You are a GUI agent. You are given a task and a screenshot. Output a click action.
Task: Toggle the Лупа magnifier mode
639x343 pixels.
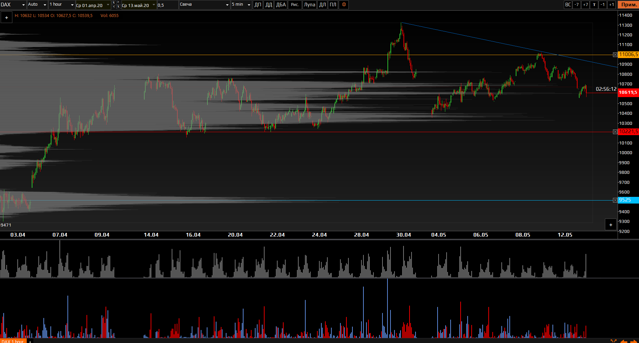point(309,5)
